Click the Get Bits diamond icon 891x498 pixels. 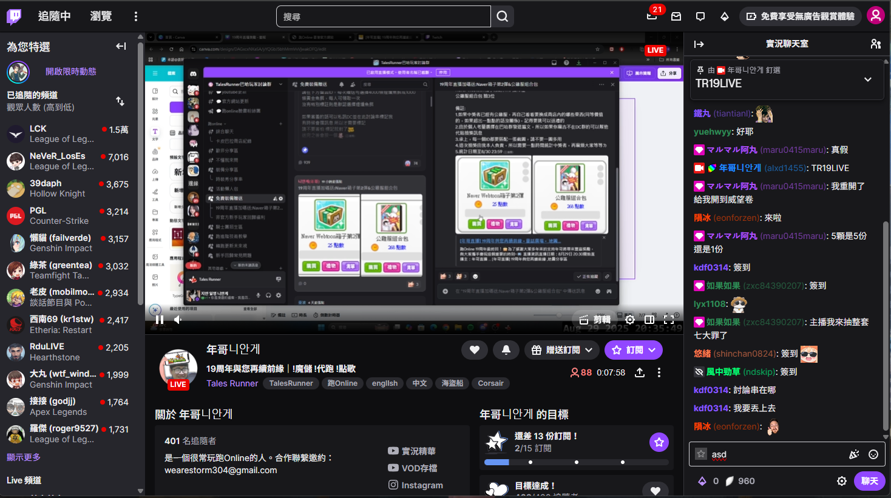725,16
